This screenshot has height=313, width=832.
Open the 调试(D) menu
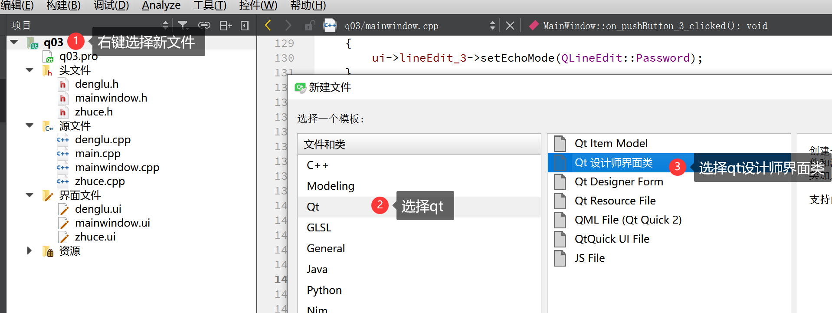tap(111, 5)
